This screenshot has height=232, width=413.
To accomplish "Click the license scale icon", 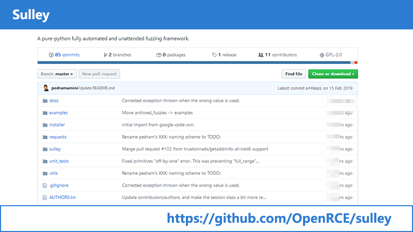I will [322, 55].
